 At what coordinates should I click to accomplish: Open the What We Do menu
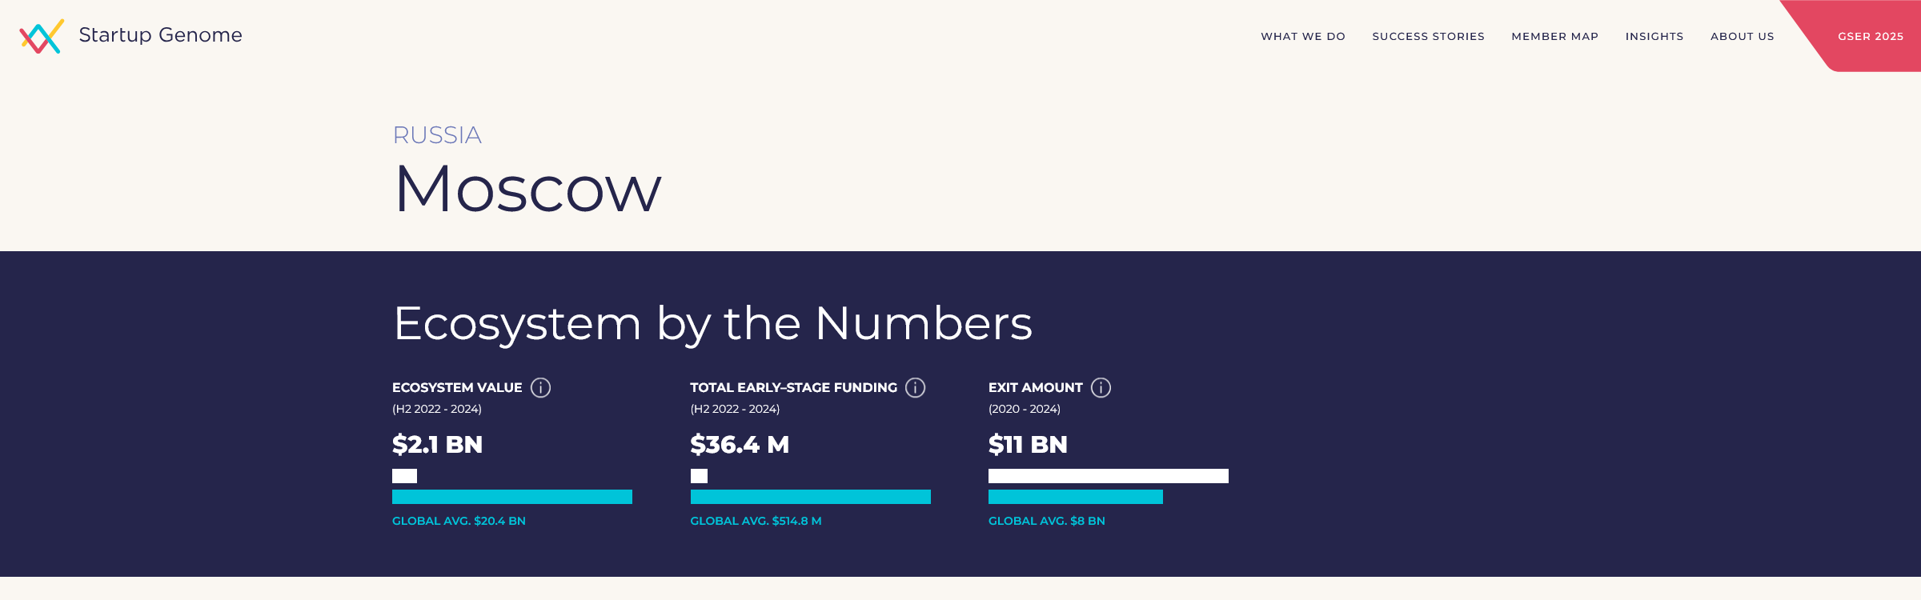coord(1303,37)
